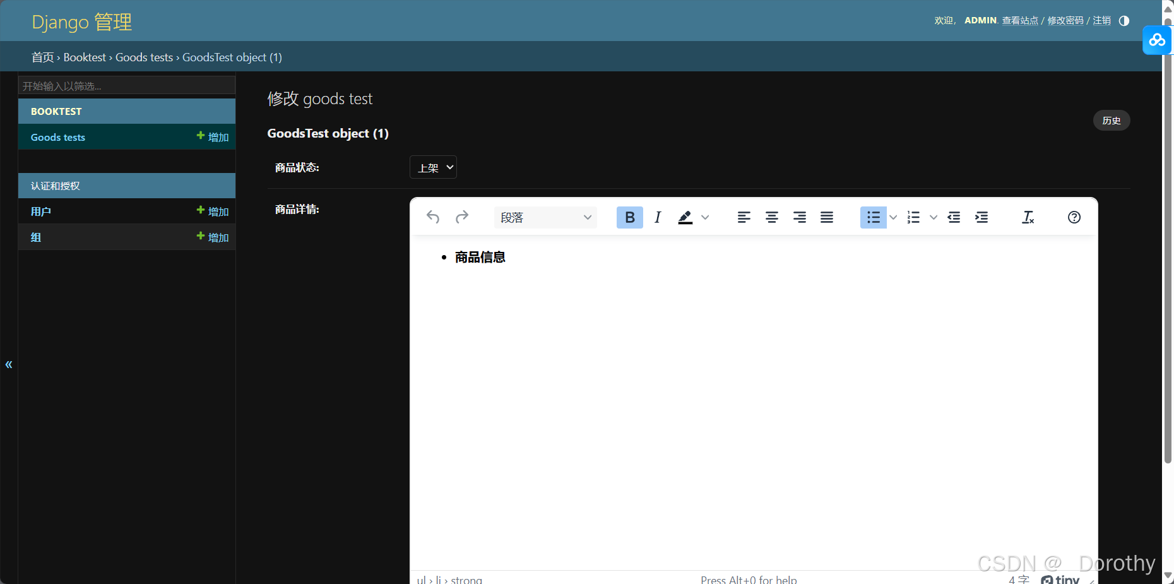Redo the last edit in the editor
The image size is (1174, 584).
point(462,217)
